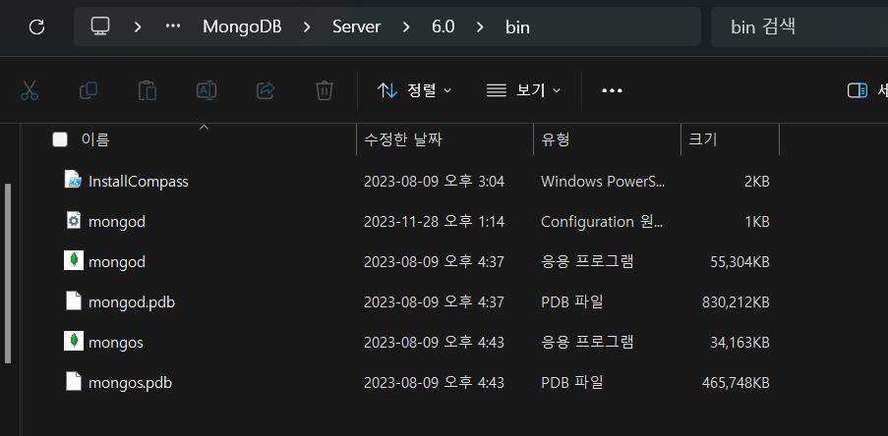888x436 pixels.
Task: Open the See more ellipsis in toolbar
Action: click(613, 90)
